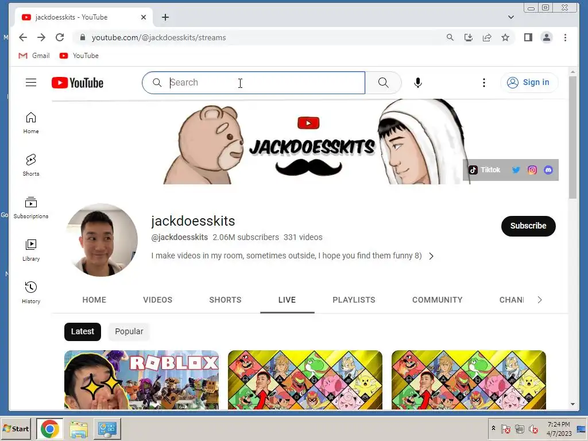Bookmark this tab with star icon
The width and height of the screenshot is (588, 441).
tap(505, 37)
